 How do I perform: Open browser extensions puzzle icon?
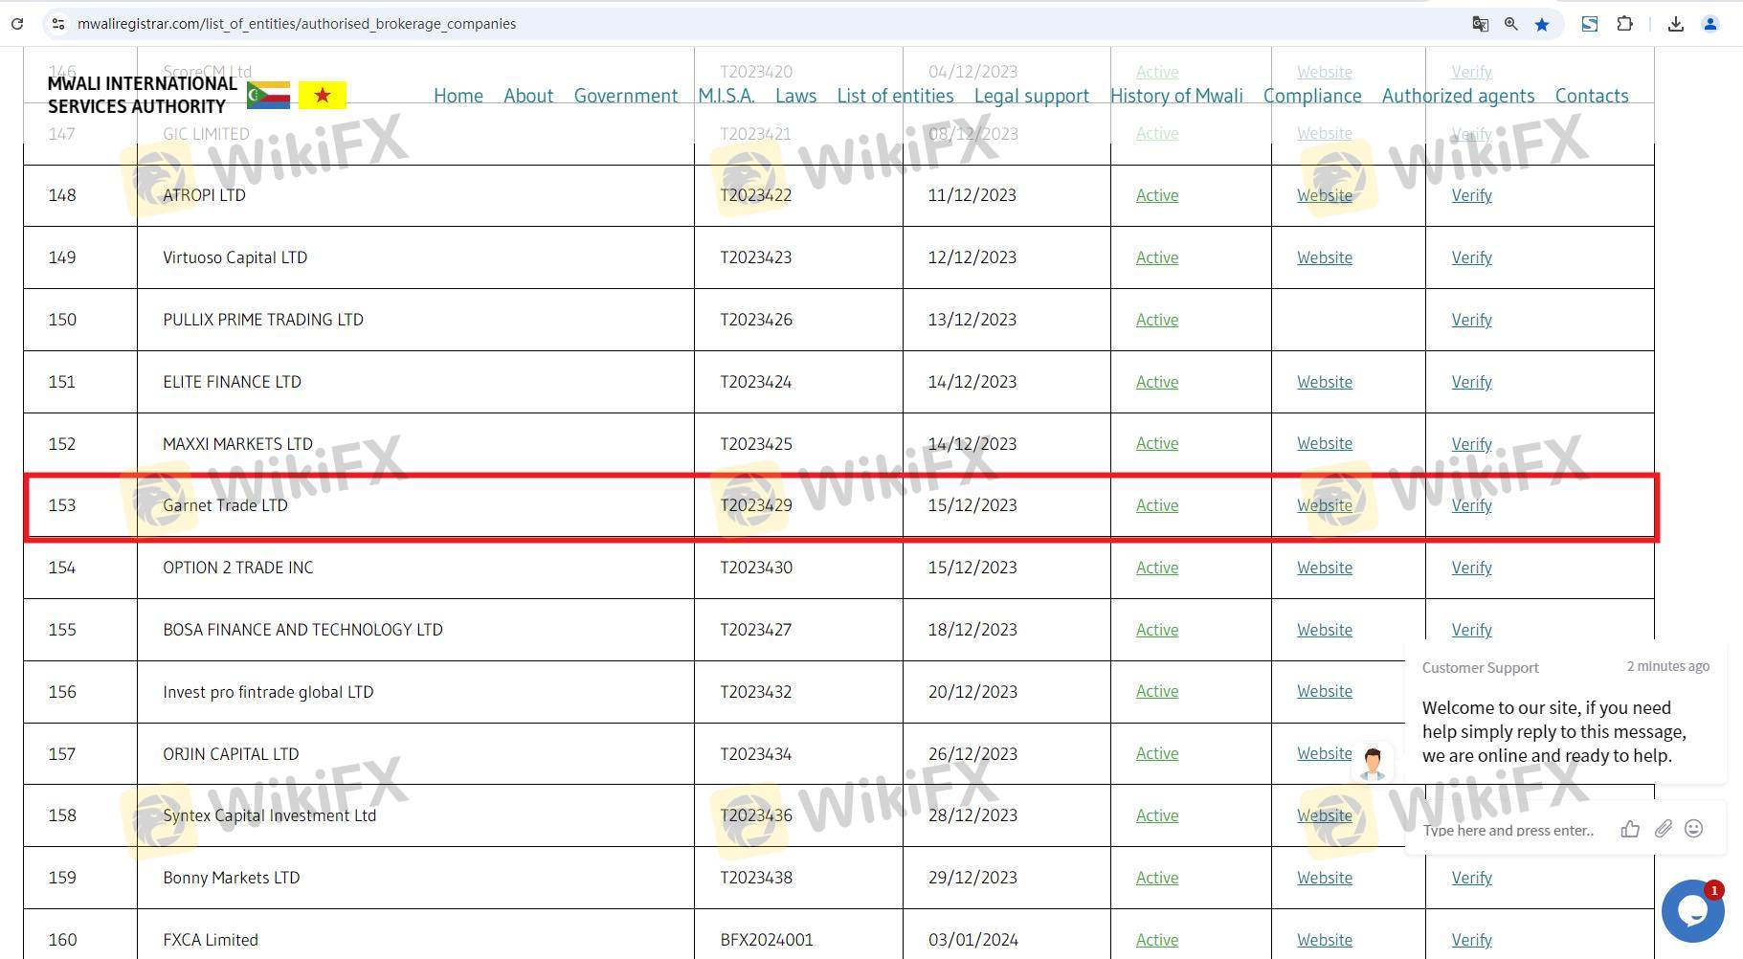click(x=1624, y=24)
